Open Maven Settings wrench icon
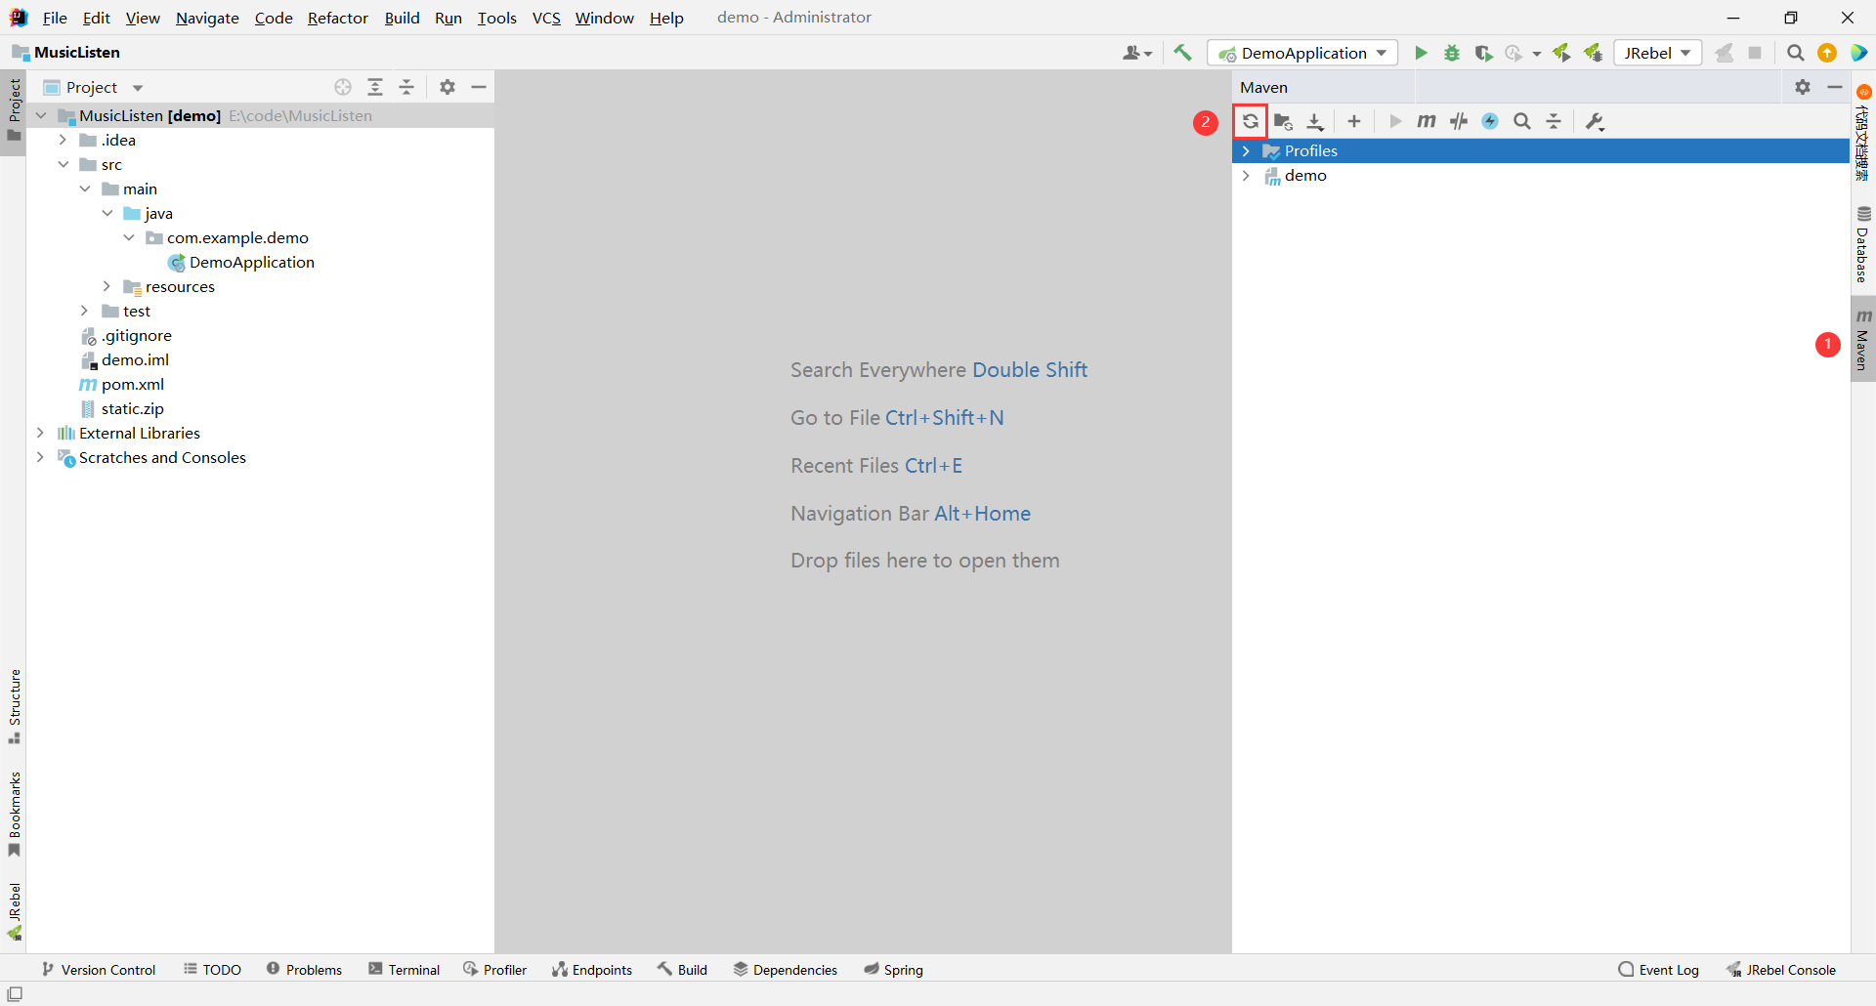Viewport: 1876px width, 1006px height. tap(1595, 121)
